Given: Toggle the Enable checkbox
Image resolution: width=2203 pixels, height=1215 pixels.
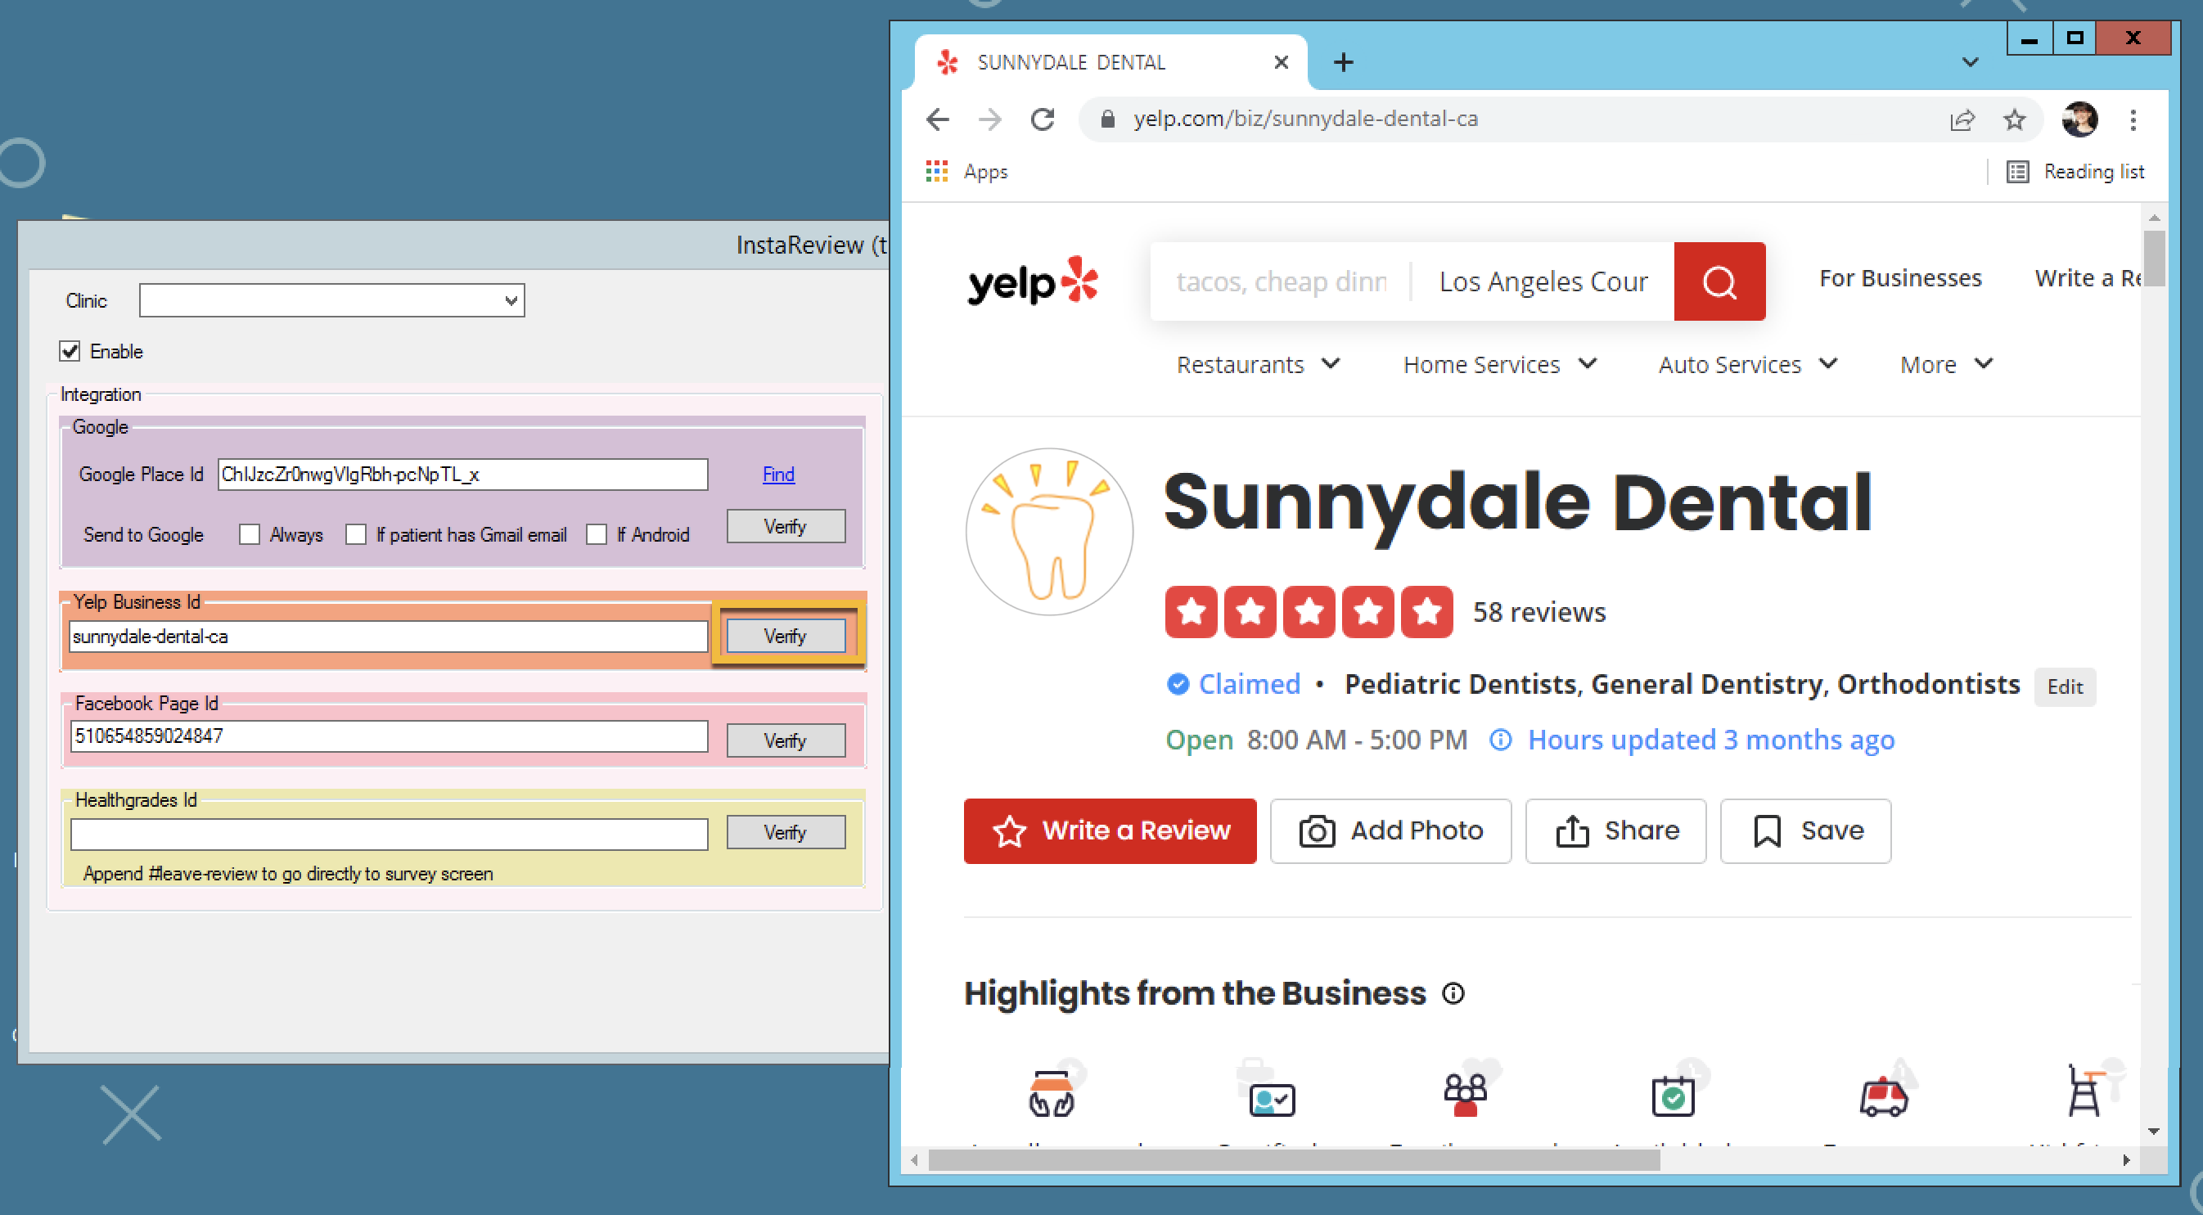Looking at the screenshot, I should pos(70,352).
